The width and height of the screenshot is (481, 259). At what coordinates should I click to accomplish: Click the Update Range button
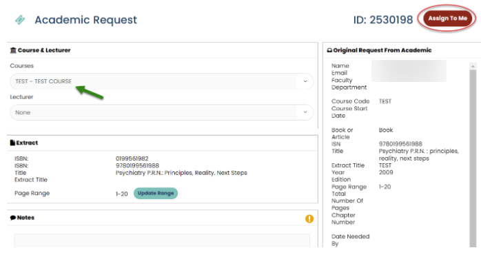(x=156, y=193)
